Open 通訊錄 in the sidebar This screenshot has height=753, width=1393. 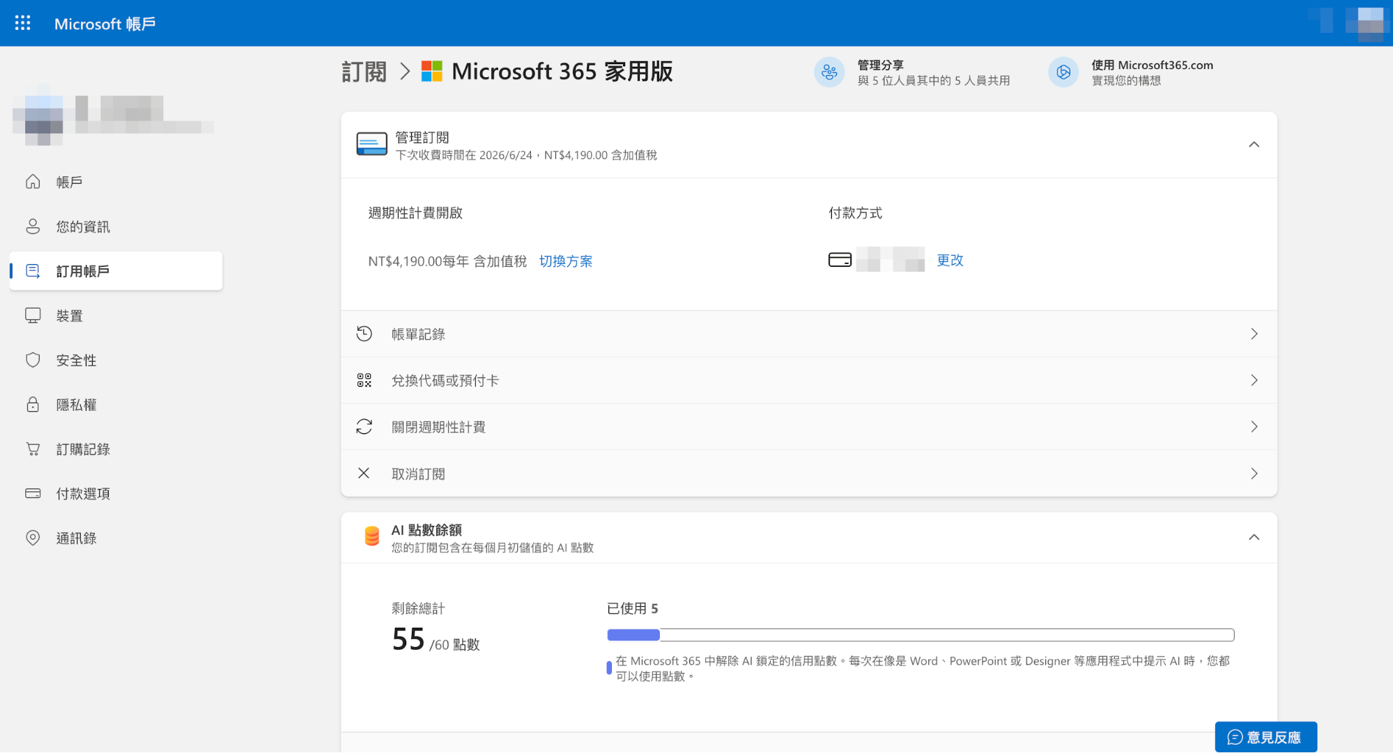coord(116,538)
